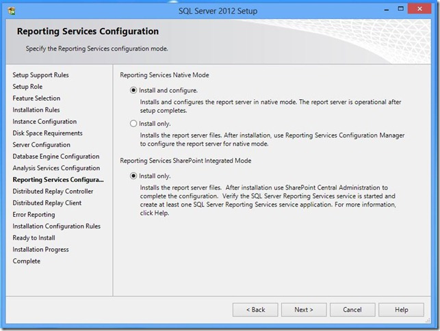Click 'Server Configuration' step in sidebar

point(42,145)
